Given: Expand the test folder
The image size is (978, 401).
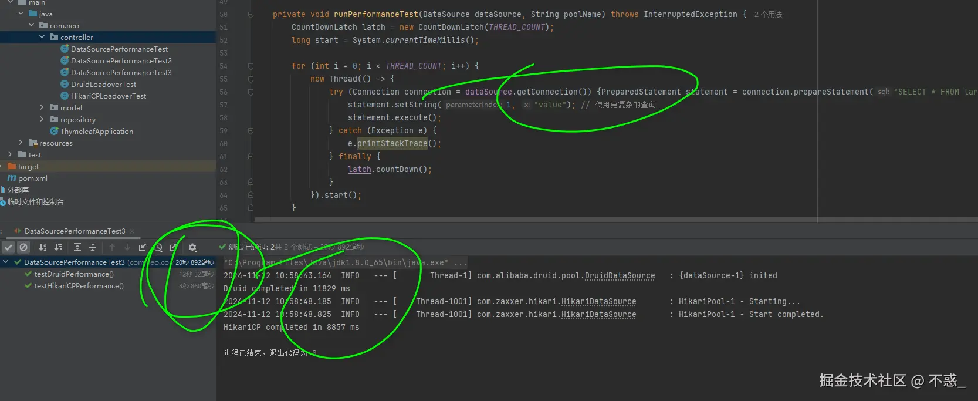Looking at the screenshot, I should click(11, 154).
